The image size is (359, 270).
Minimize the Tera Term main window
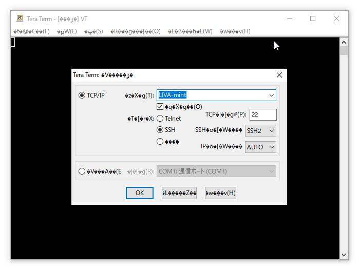290,18
